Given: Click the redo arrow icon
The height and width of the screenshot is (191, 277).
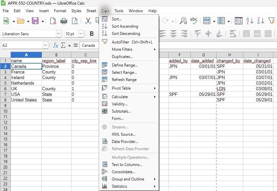Looking at the screenshot, I should tap(165, 21).
